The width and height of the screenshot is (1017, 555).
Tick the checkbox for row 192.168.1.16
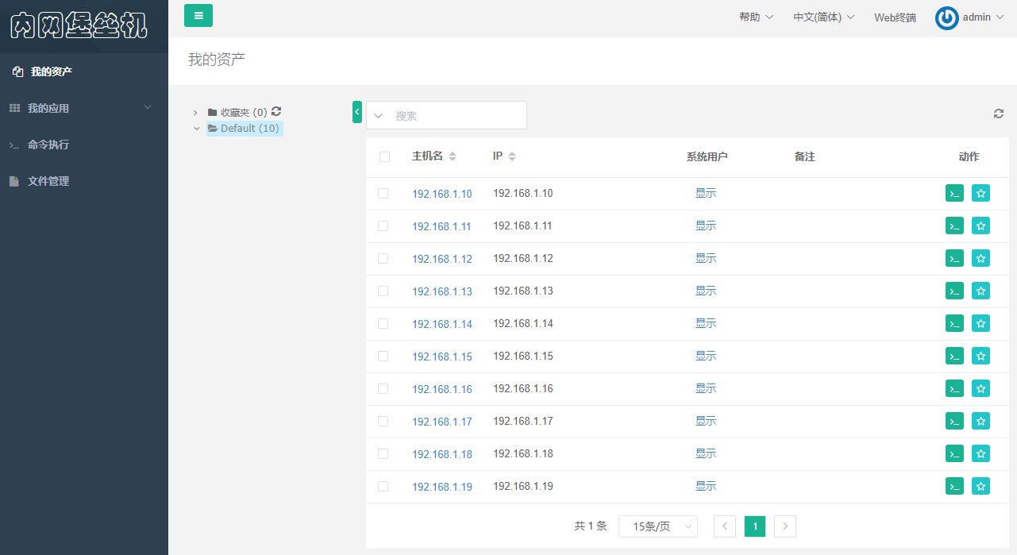383,388
